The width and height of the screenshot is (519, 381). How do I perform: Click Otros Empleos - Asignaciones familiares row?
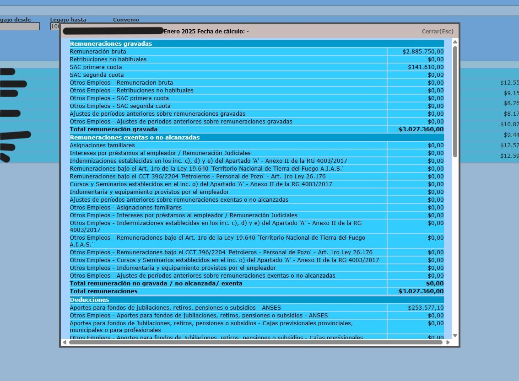coord(256,207)
